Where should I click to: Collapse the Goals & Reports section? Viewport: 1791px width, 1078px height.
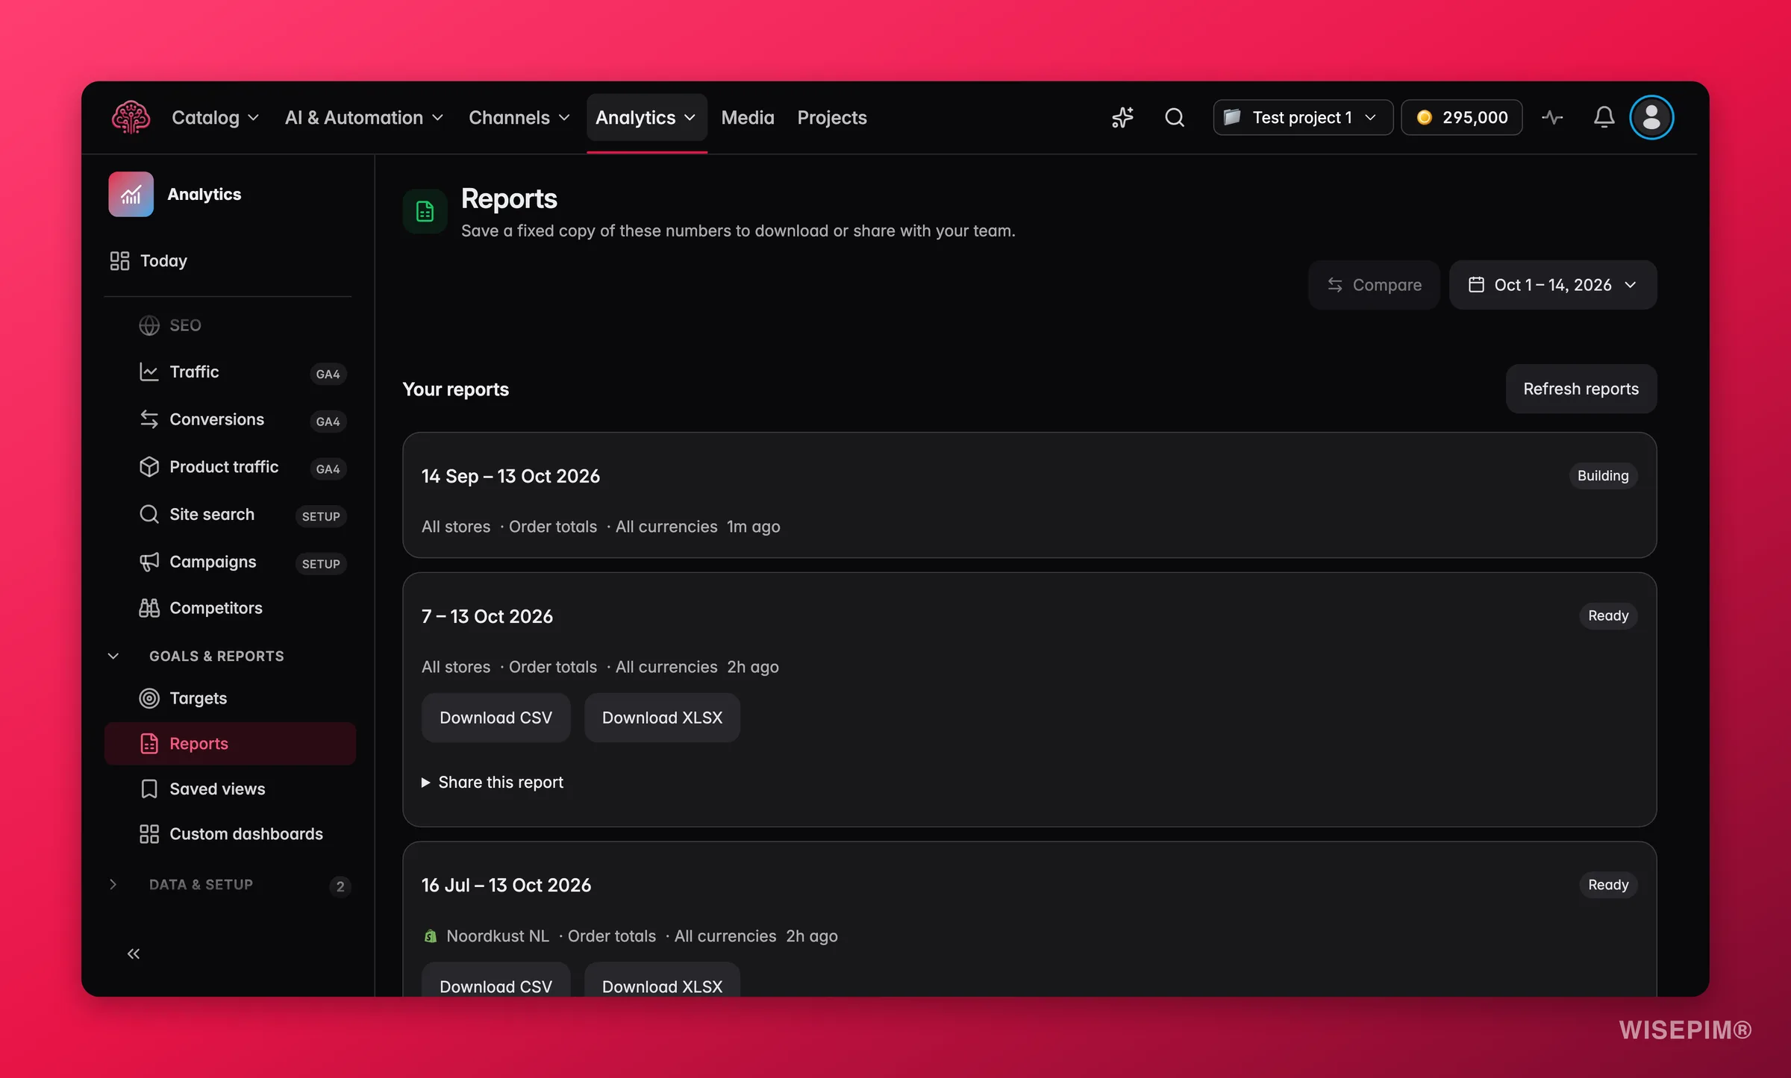coord(197,656)
